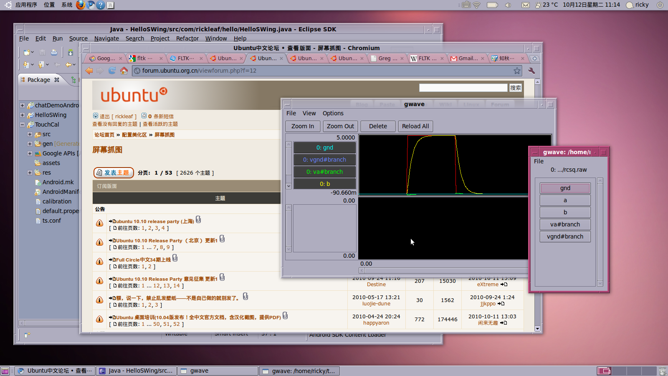
Task: Click Zoom Out button in gwave
Action: click(340, 126)
